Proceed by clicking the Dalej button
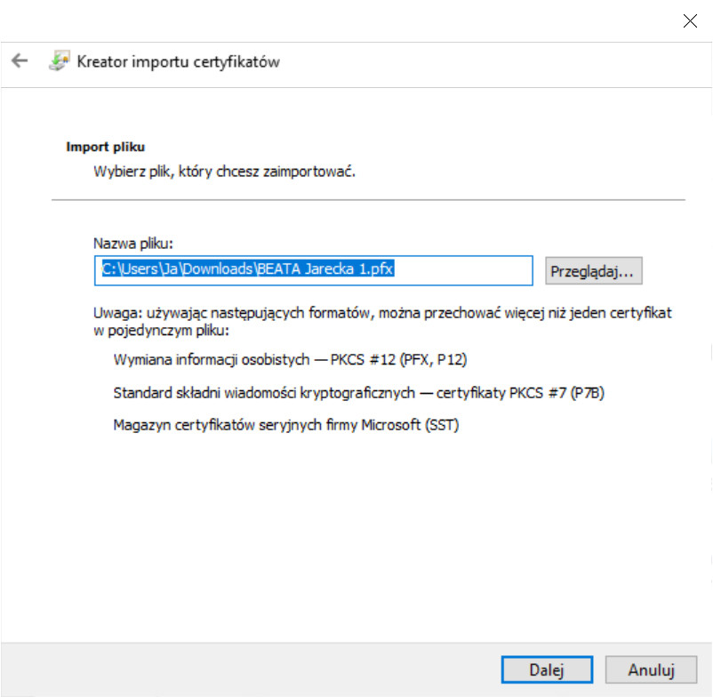713x697 pixels. [547, 669]
